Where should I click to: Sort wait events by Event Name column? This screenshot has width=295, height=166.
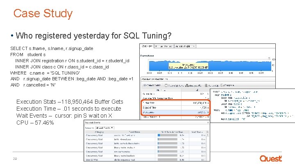tap(134, 132)
